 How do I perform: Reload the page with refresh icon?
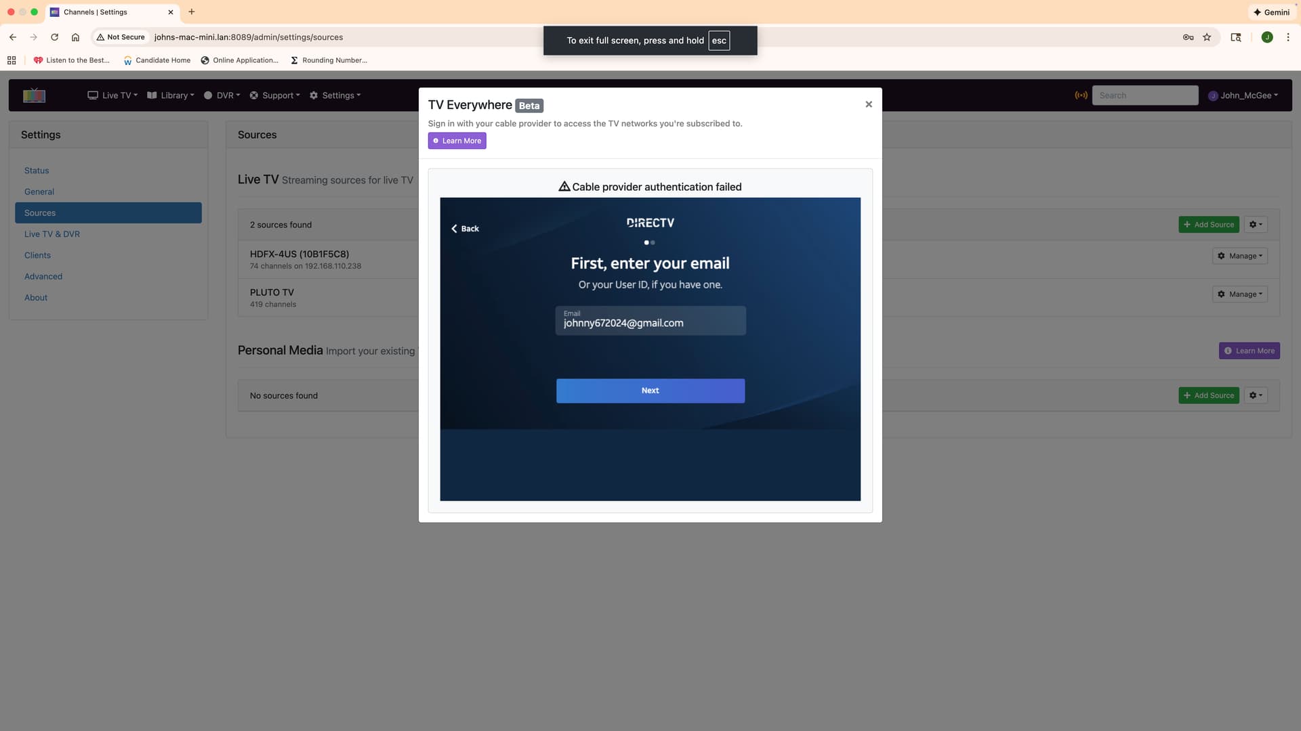tap(54, 37)
